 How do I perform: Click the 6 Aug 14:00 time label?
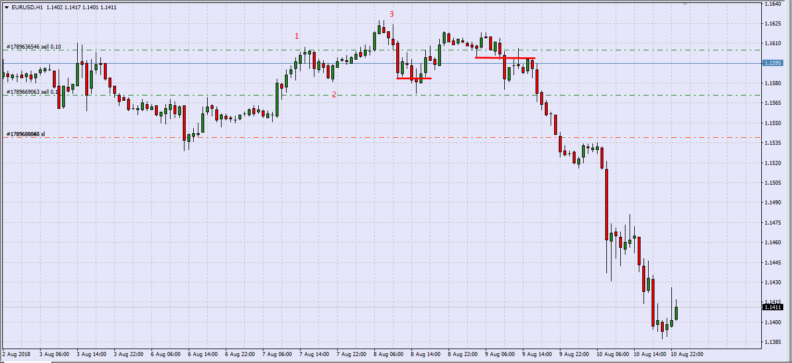coord(203,353)
